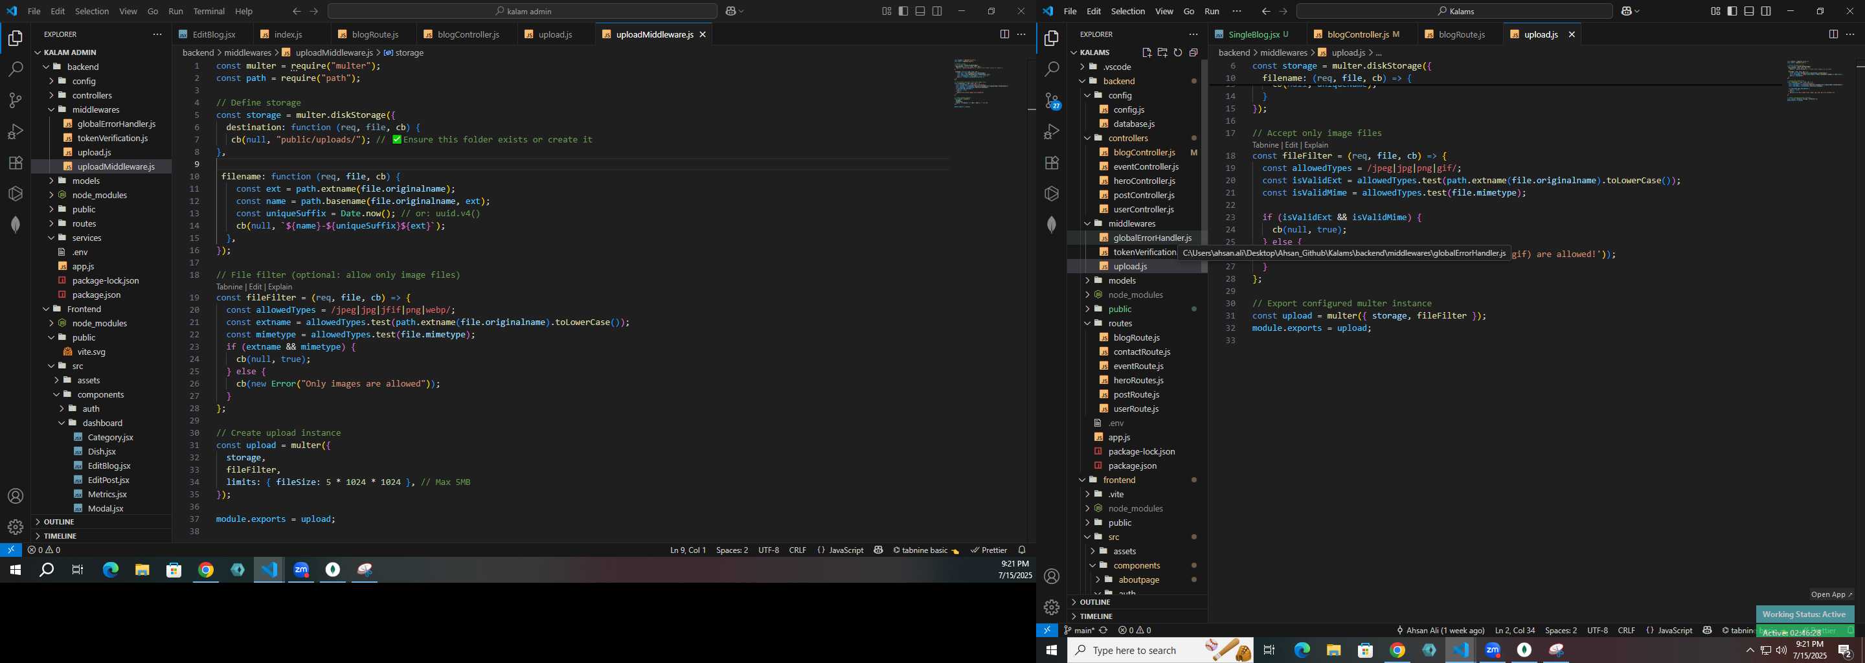Screen dimensions: 1865x663
Task: Click Prettier in left window status bar
Action: pyautogui.click(x=989, y=550)
